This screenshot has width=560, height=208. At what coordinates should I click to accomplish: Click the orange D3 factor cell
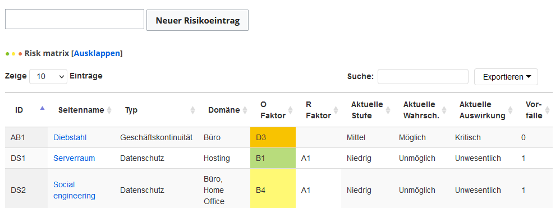[x=273, y=137]
